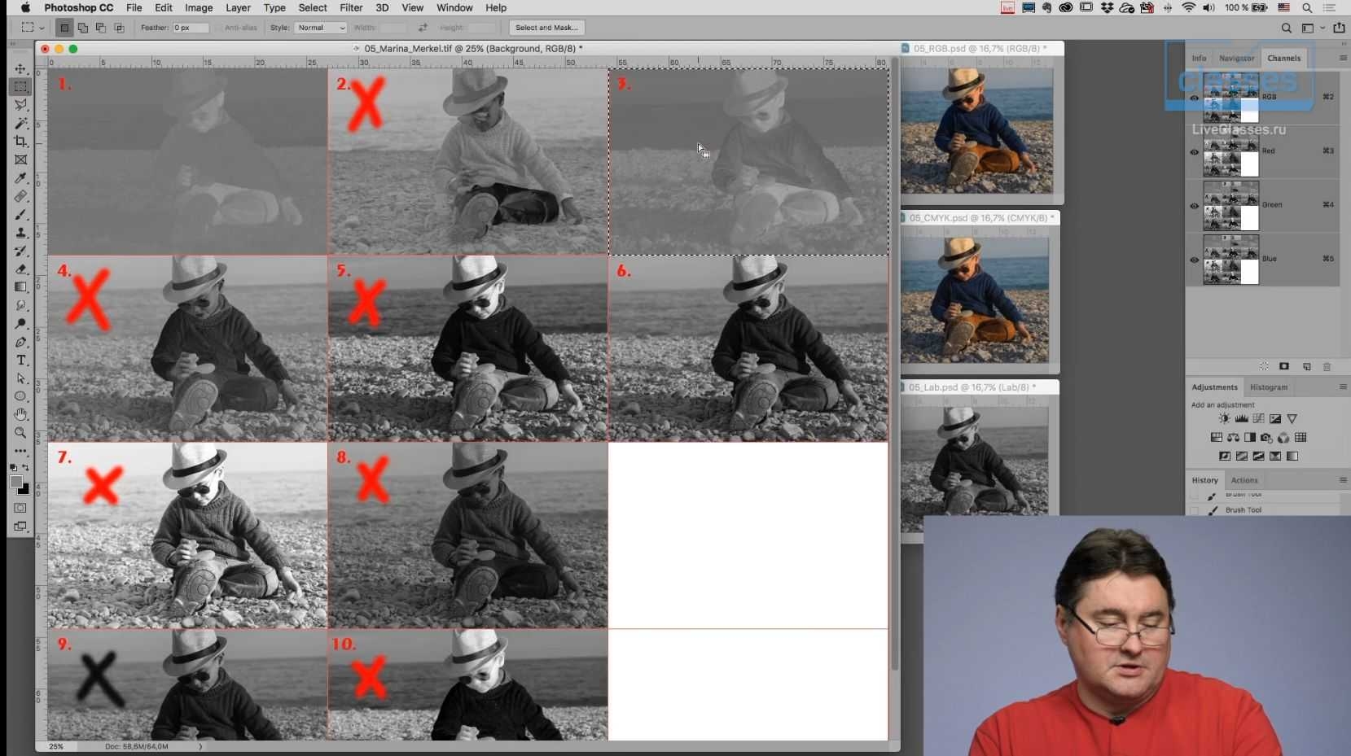The image size is (1351, 756).
Task: Save selection as channel icon
Action: (x=1284, y=367)
